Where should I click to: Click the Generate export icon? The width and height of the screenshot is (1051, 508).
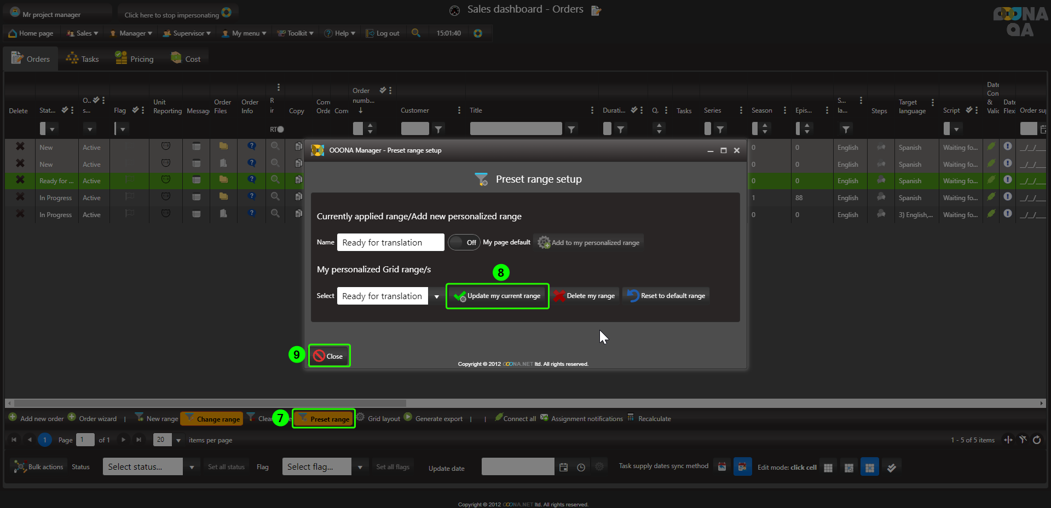[x=408, y=417]
